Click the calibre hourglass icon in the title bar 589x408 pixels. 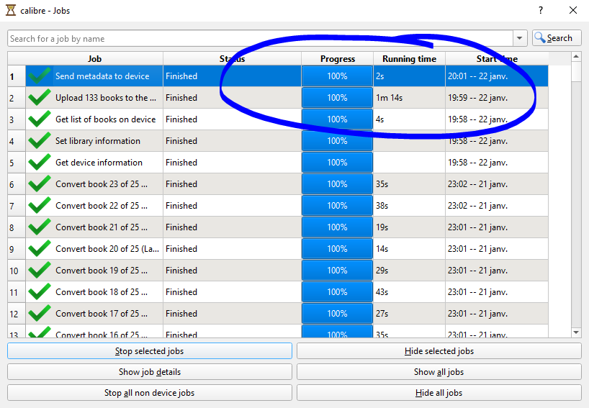click(x=11, y=10)
